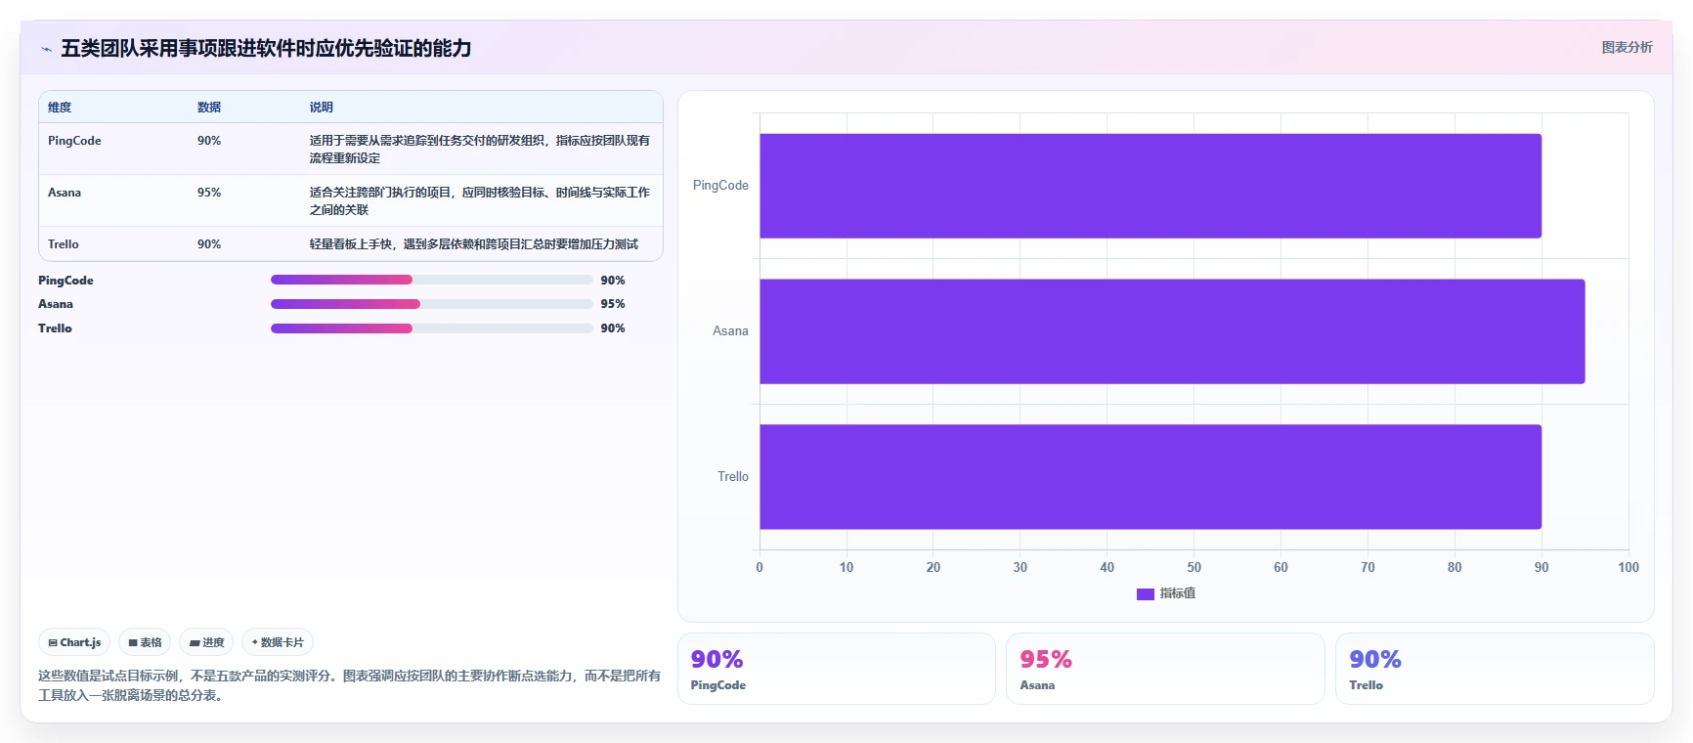Click the Chart.js tag chip
This screenshot has width=1693, height=743.
[74, 642]
